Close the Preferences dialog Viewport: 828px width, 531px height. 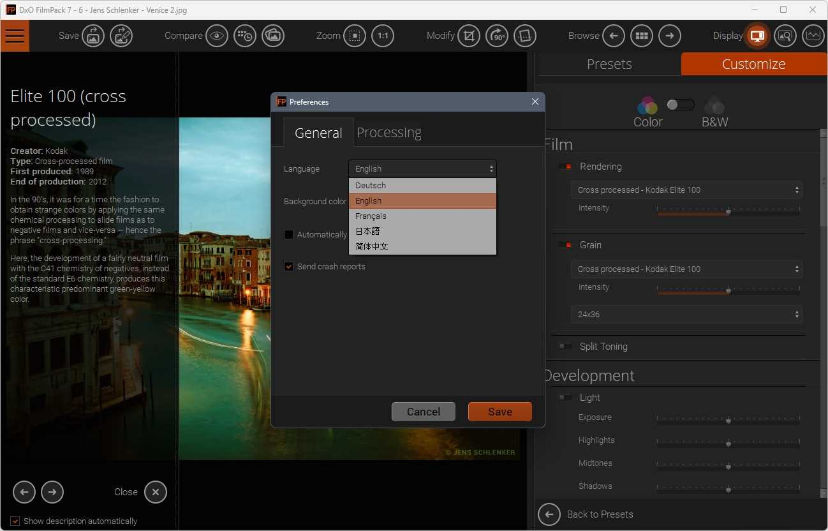point(535,101)
